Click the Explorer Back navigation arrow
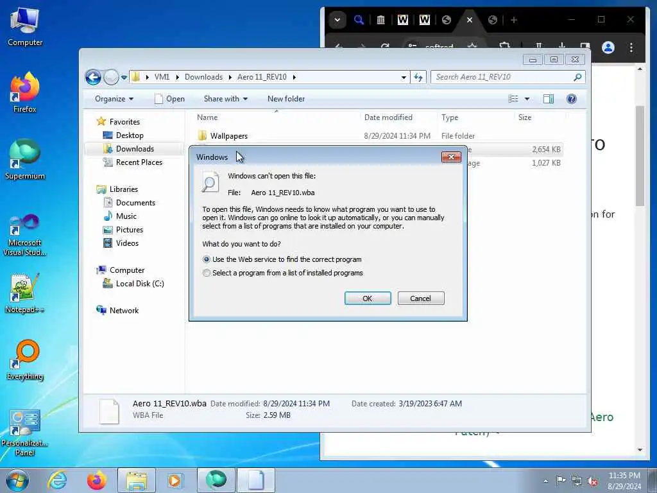657x493 pixels. click(x=93, y=77)
